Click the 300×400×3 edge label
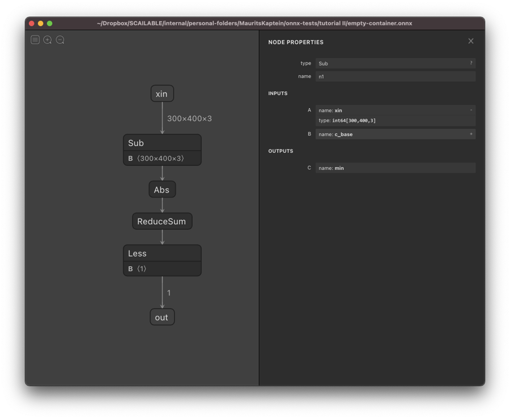510x419 pixels. pyautogui.click(x=189, y=119)
